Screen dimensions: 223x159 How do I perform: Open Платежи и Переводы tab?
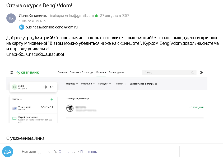[x=81, y=72]
